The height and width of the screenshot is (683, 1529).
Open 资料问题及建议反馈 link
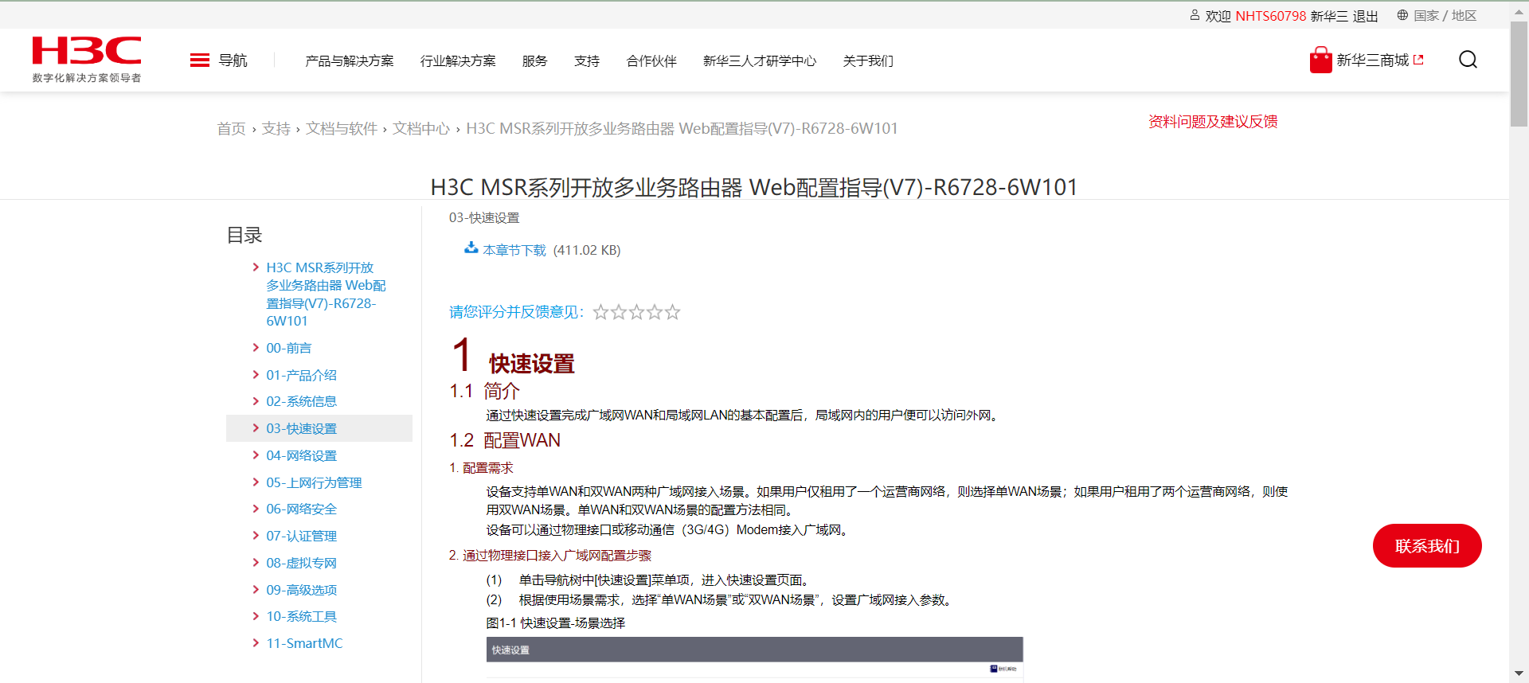coord(1213,122)
